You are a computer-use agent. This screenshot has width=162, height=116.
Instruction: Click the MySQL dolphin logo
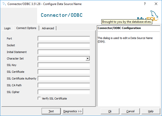coord(148,15)
